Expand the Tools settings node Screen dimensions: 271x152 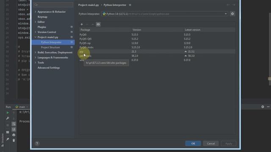36,62
